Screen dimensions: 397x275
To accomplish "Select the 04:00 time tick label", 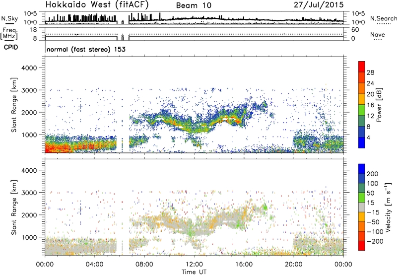I will click(95, 265).
